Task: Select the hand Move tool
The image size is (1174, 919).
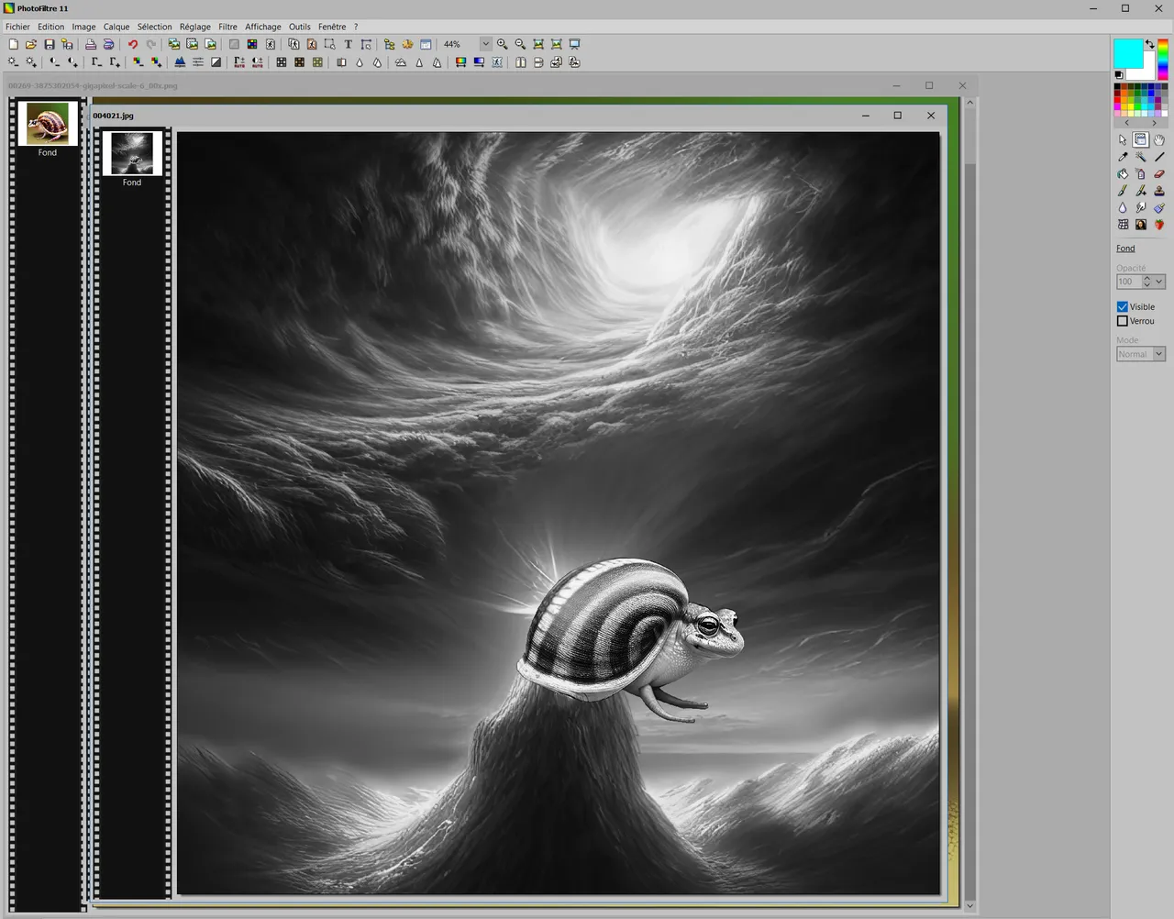Action: pyautogui.click(x=1159, y=140)
